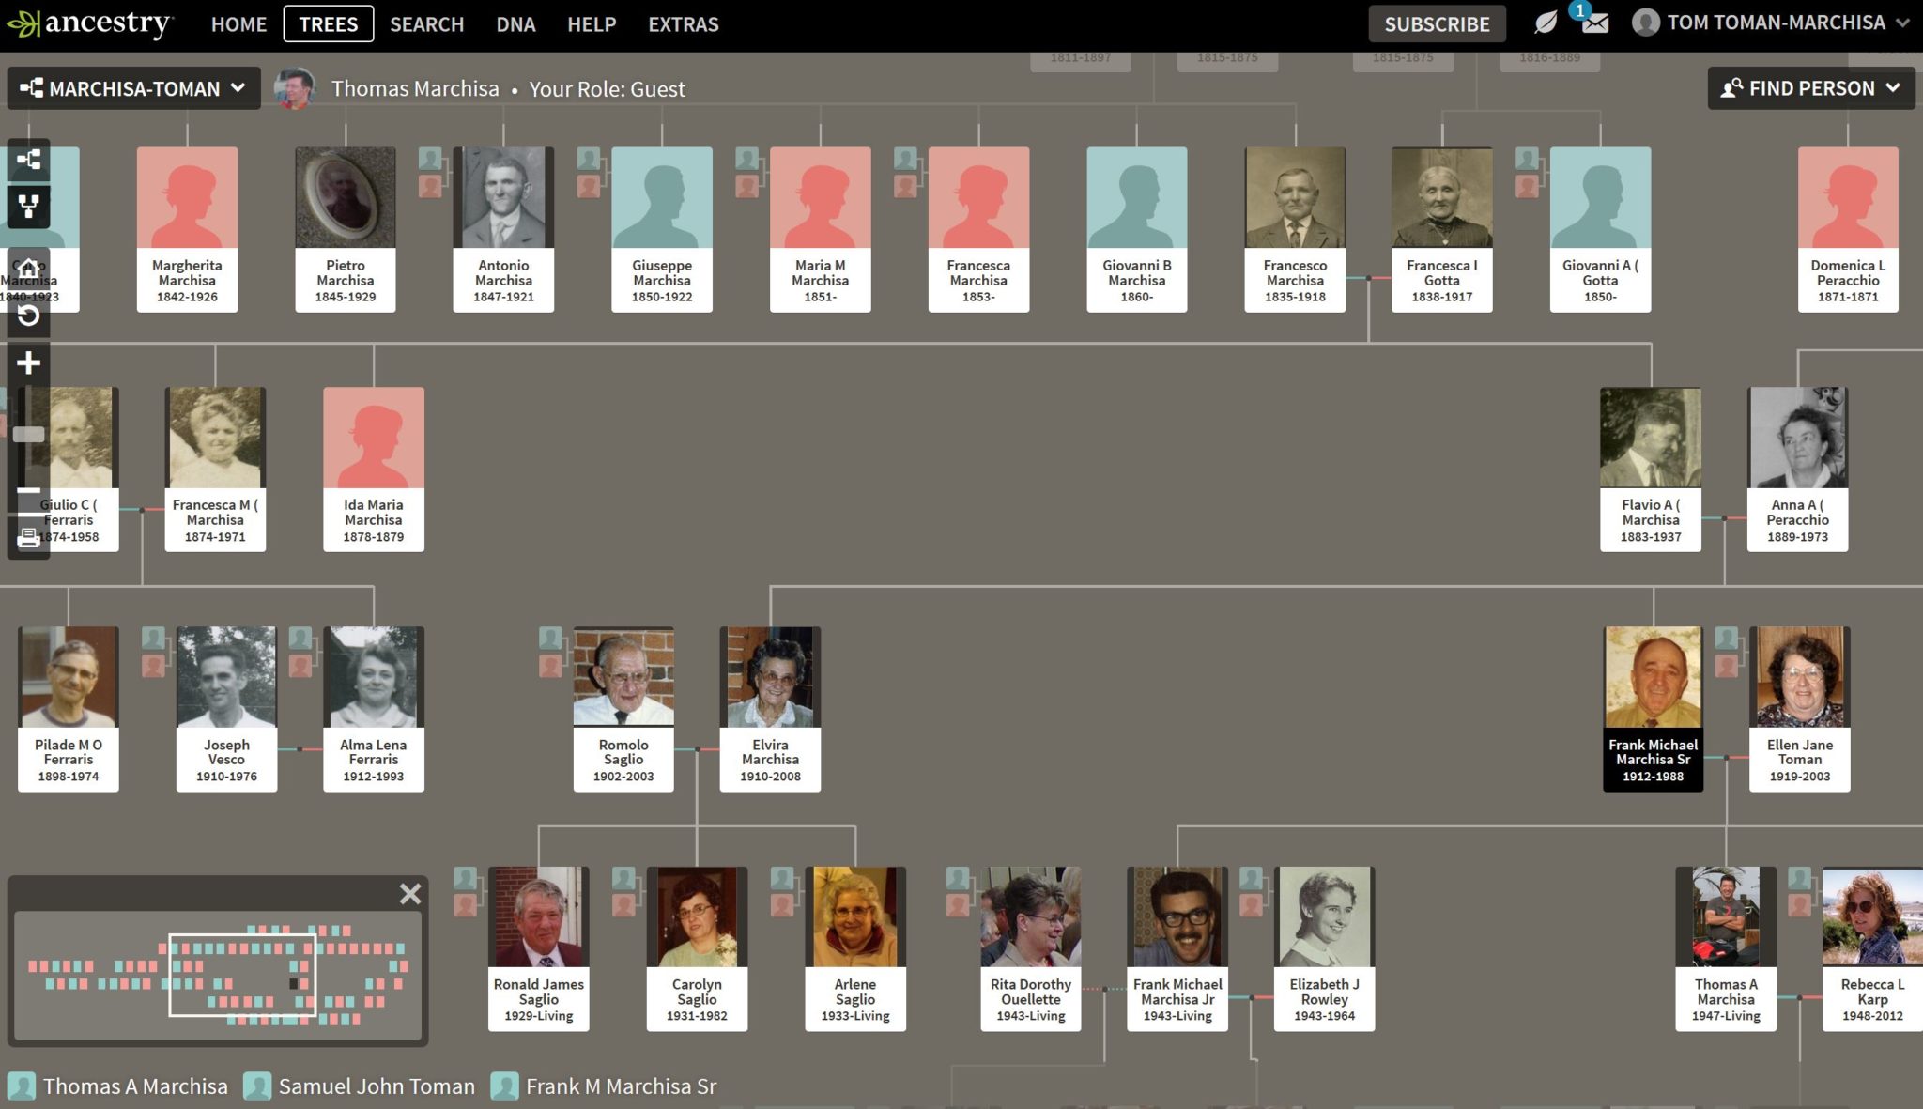The height and width of the screenshot is (1109, 1923).
Task: Zoom out with the minus icon
Action: 28,491
